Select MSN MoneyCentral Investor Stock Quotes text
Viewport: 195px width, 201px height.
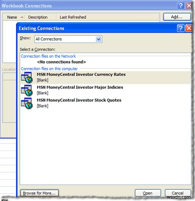pyautogui.click(x=79, y=100)
